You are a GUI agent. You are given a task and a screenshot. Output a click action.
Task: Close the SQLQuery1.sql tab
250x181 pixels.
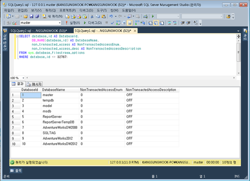click(135, 31)
